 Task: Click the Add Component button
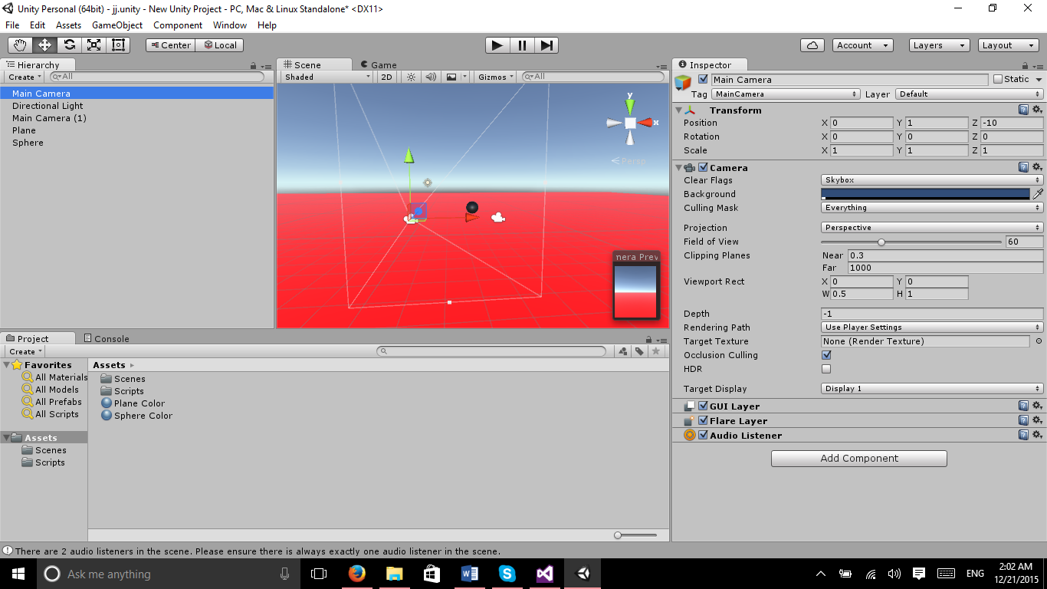[x=858, y=459]
